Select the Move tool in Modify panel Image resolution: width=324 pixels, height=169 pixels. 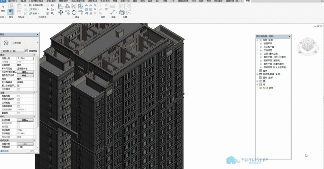click(x=61, y=12)
